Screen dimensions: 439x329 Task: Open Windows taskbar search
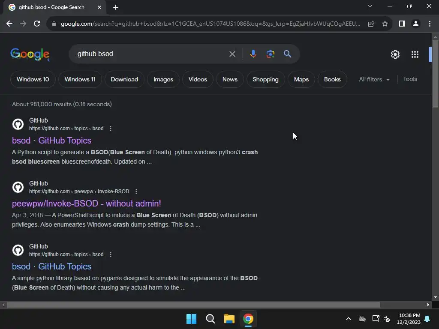click(210, 319)
